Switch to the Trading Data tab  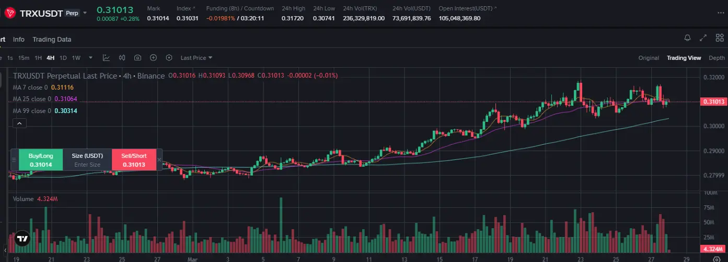(x=52, y=40)
